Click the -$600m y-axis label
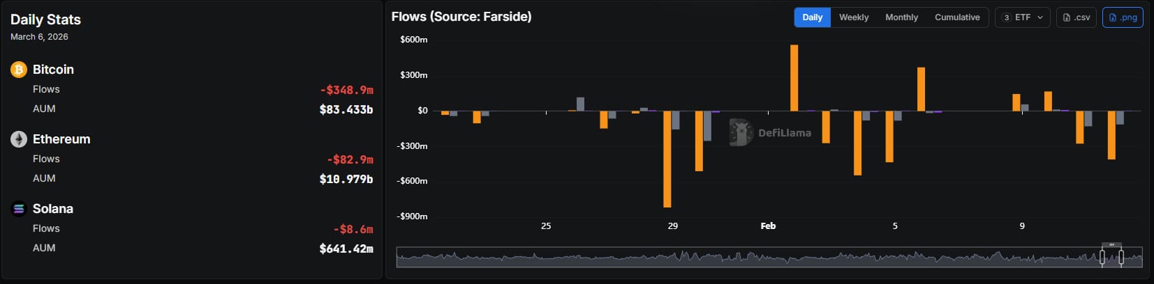This screenshot has width=1154, height=284. click(x=412, y=181)
